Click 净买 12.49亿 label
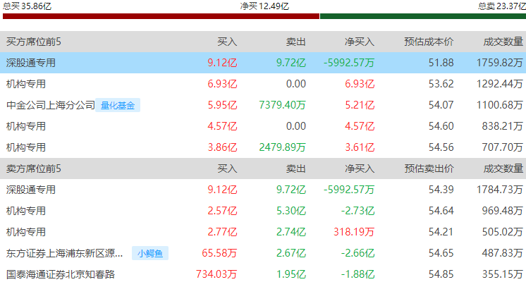Image resolution: width=526 pixels, height=282 pixels. point(264,6)
